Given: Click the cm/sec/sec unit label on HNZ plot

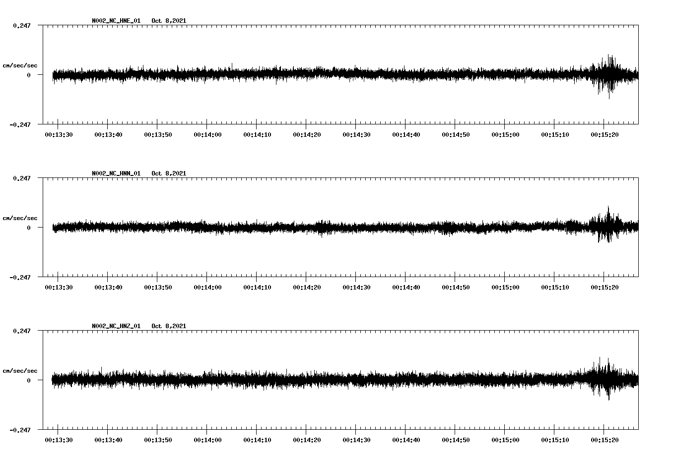Looking at the screenshot, I should [x=20, y=371].
